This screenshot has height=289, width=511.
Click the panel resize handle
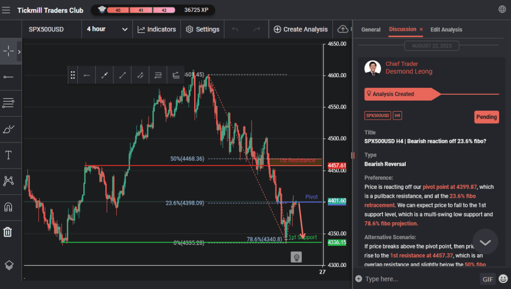(x=352, y=155)
